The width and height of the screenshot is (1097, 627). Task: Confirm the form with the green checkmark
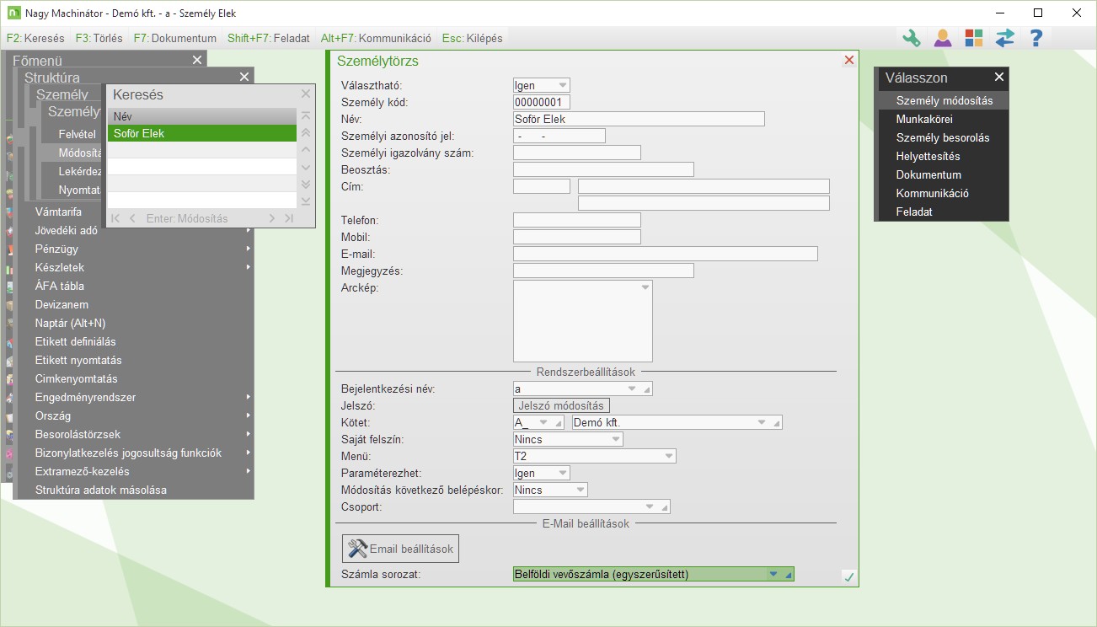(848, 576)
